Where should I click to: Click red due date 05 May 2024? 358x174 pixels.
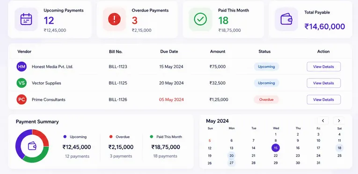tap(171, 100)
